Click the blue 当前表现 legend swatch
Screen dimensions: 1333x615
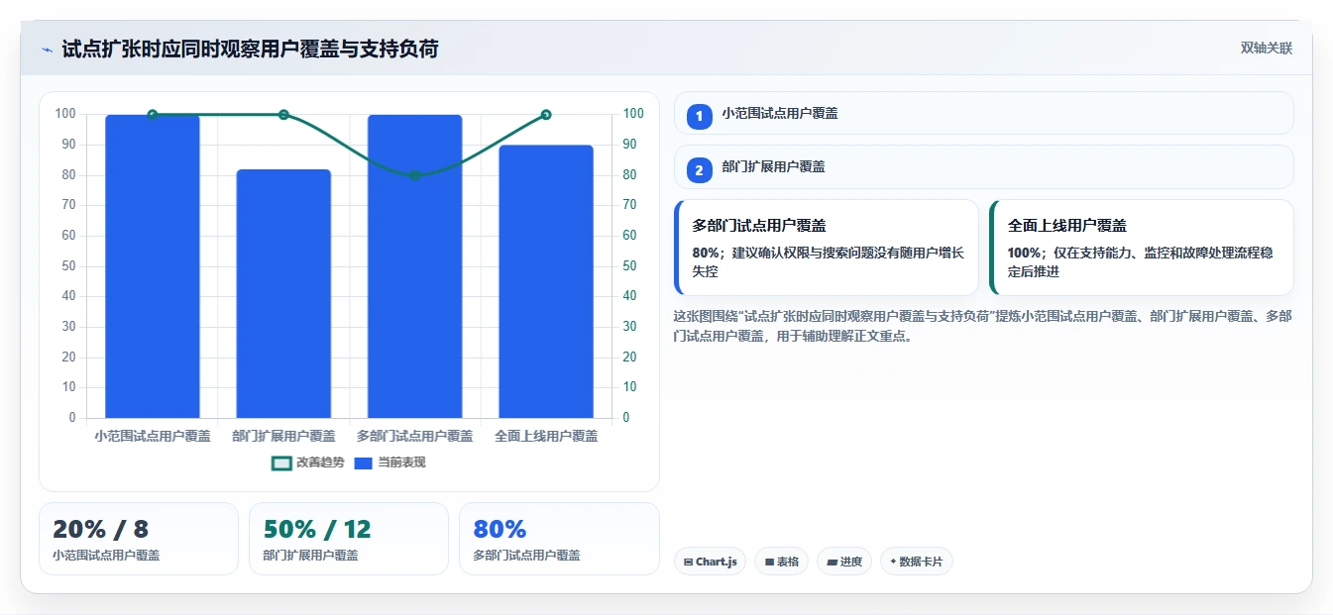coord(363,462)
